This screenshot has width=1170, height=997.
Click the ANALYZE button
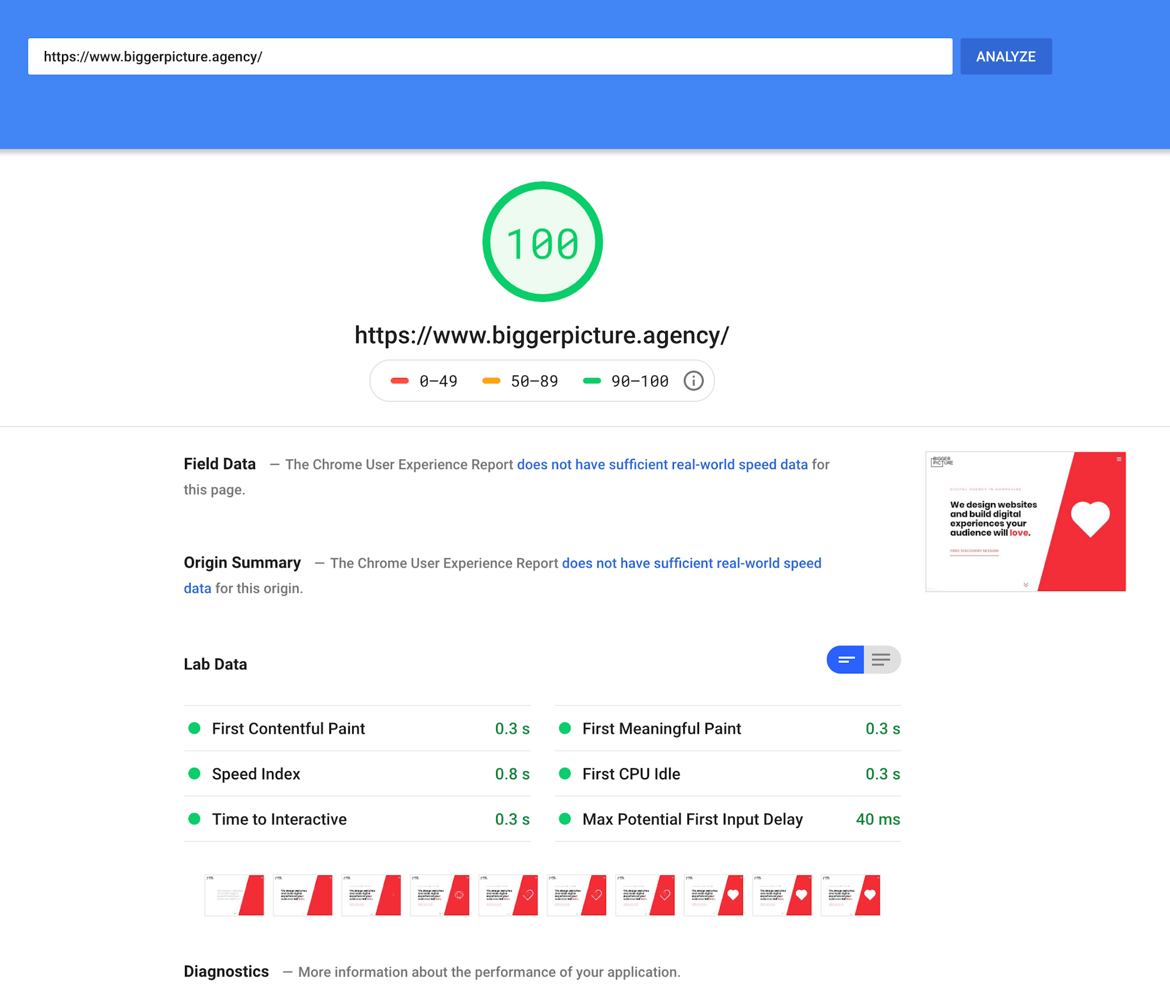pyautogui.click(x=1006, y=56)
